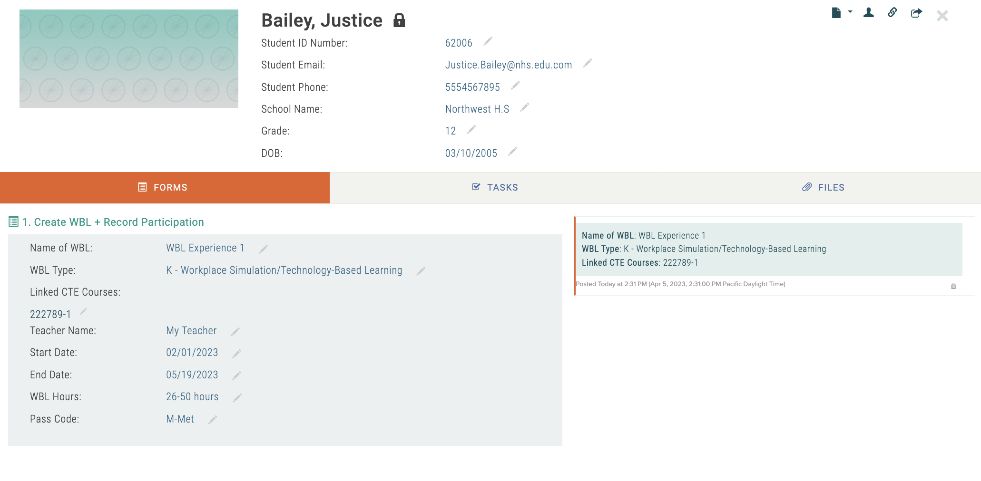Screen dimensions: 981x481
Task: Copy the record link with the chain icon
Action: (x=893, y=12)
